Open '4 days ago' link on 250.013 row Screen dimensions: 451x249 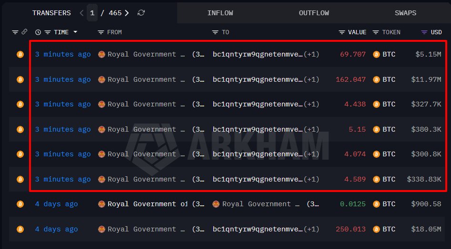pos(56,229)
